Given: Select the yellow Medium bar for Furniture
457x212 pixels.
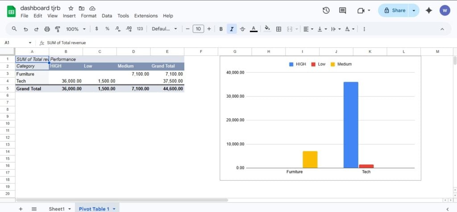Looking at the screenshot, I should [310, 159].
